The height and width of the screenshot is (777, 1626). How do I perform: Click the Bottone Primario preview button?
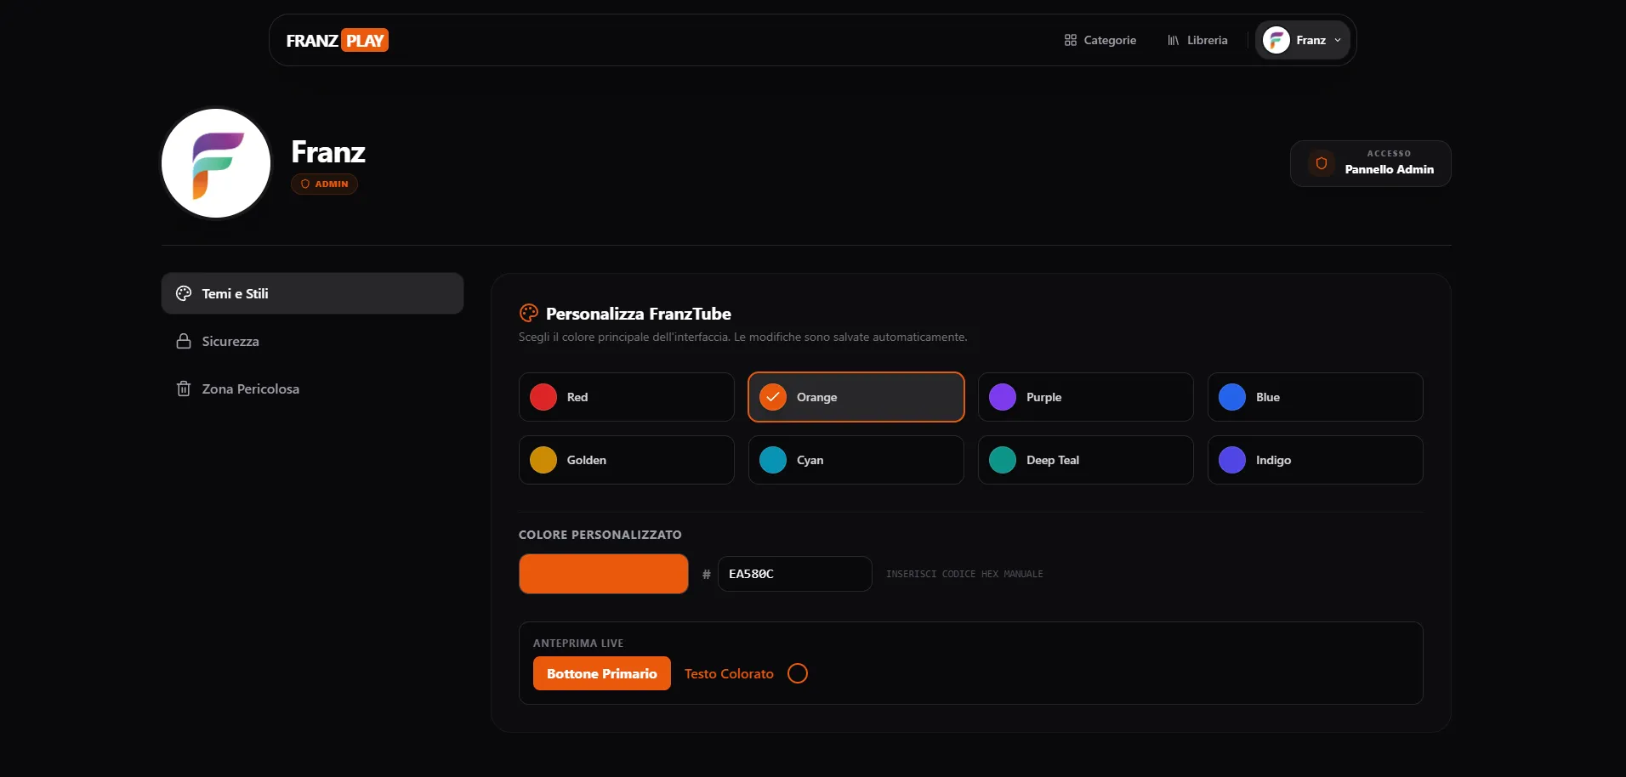coord(602,673)
